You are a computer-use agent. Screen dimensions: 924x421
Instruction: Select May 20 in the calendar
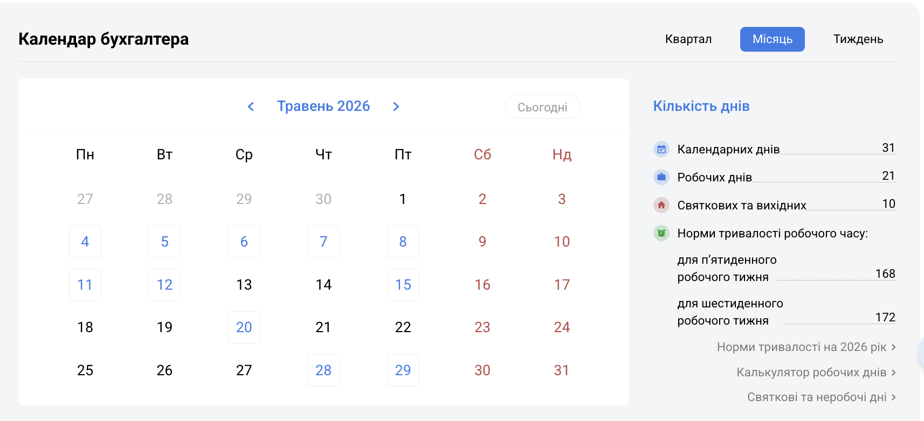[x=244, y=327]
